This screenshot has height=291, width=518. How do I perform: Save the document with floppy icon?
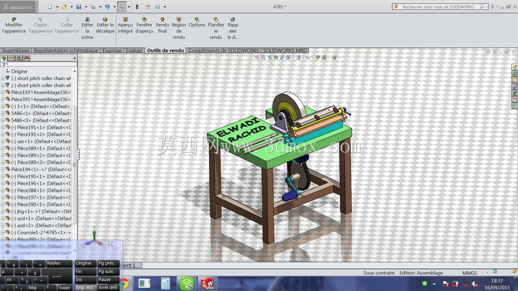click(79, 7)
